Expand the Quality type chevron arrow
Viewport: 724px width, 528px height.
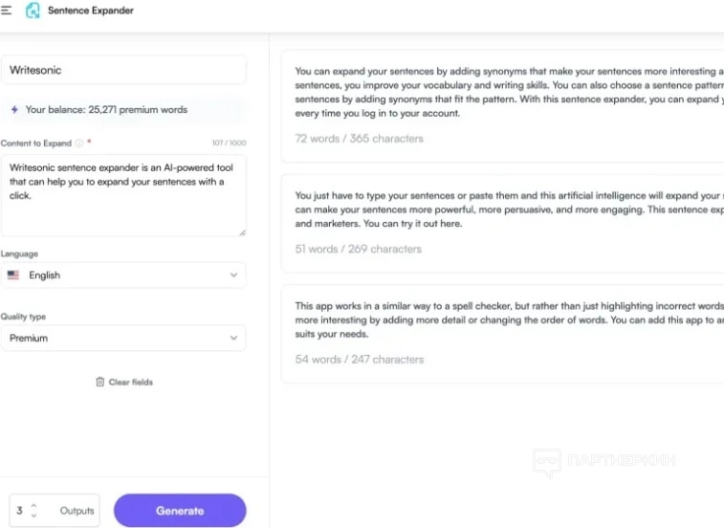tap(233, 338)
